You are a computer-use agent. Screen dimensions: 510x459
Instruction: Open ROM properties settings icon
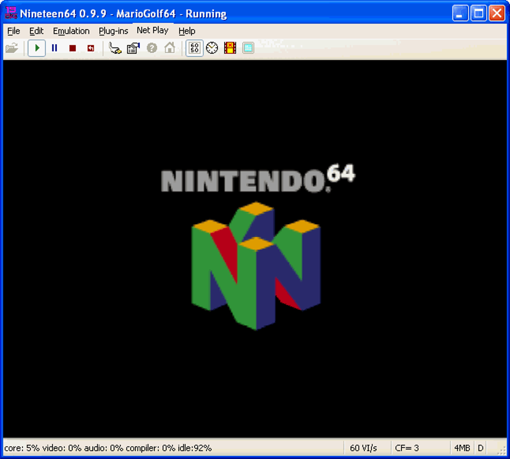(133, 48)
